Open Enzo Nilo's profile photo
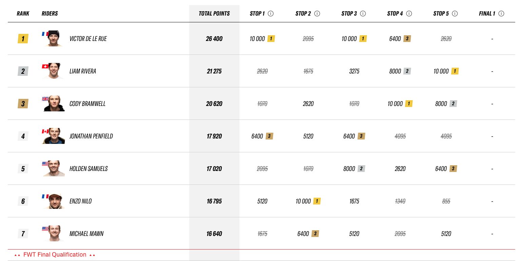This screenshot has height=261, width=523. [x=53, y=201]
